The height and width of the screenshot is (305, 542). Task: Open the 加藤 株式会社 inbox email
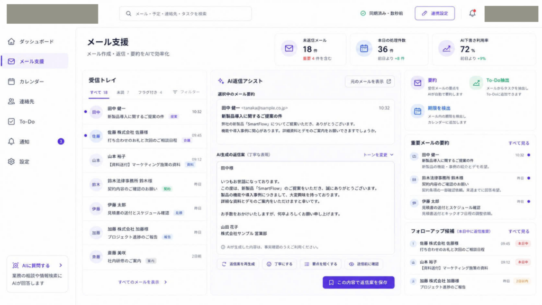click(x=144, y=233)
